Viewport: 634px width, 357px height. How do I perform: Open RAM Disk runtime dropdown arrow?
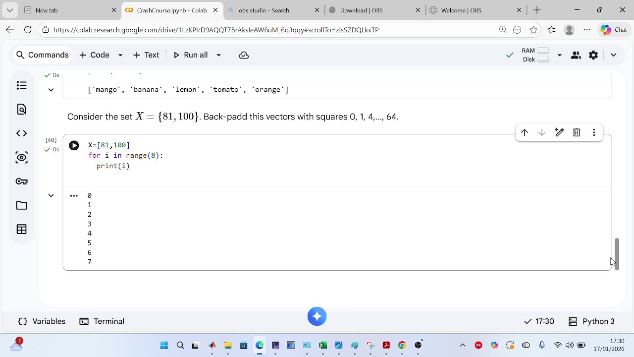coord(559,55)
